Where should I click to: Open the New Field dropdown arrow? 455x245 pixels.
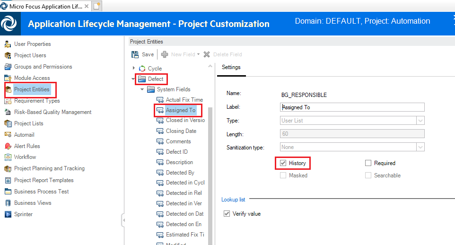pos(199,54)
